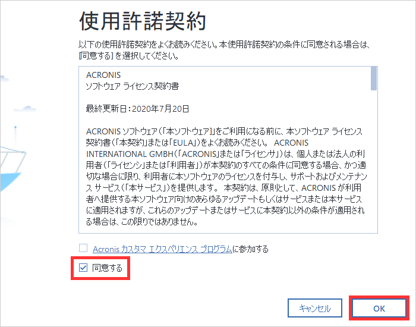Image resolution: width=416 pixels, height=327 pixels.
Task: Click the scrollbar track below the thumb
Action: pos(374,162)
